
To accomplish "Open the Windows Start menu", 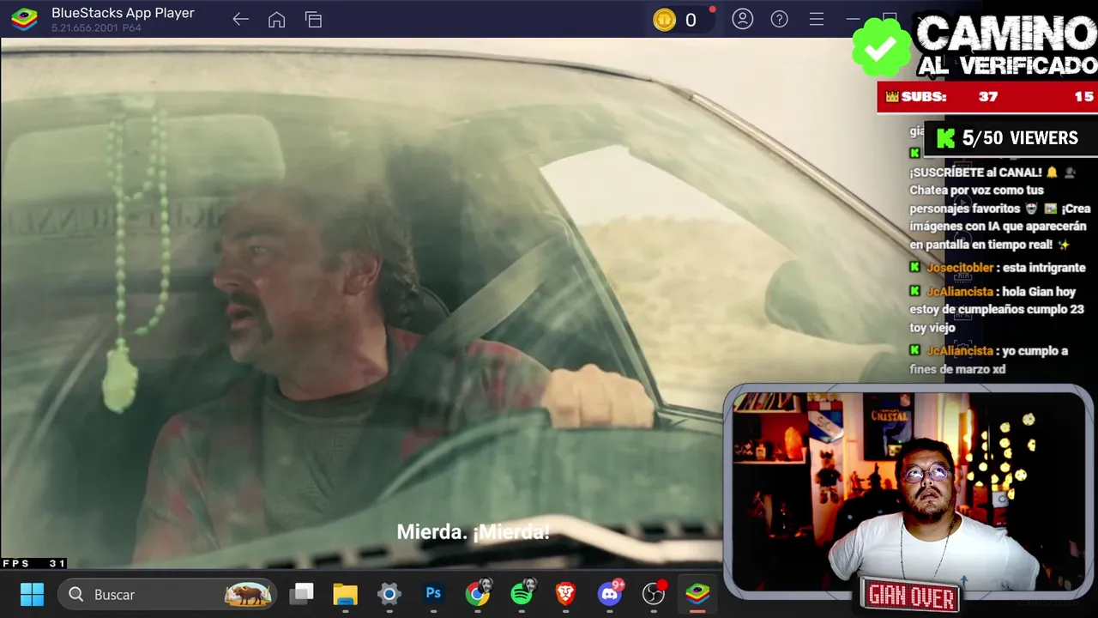I will pos(32,594).
